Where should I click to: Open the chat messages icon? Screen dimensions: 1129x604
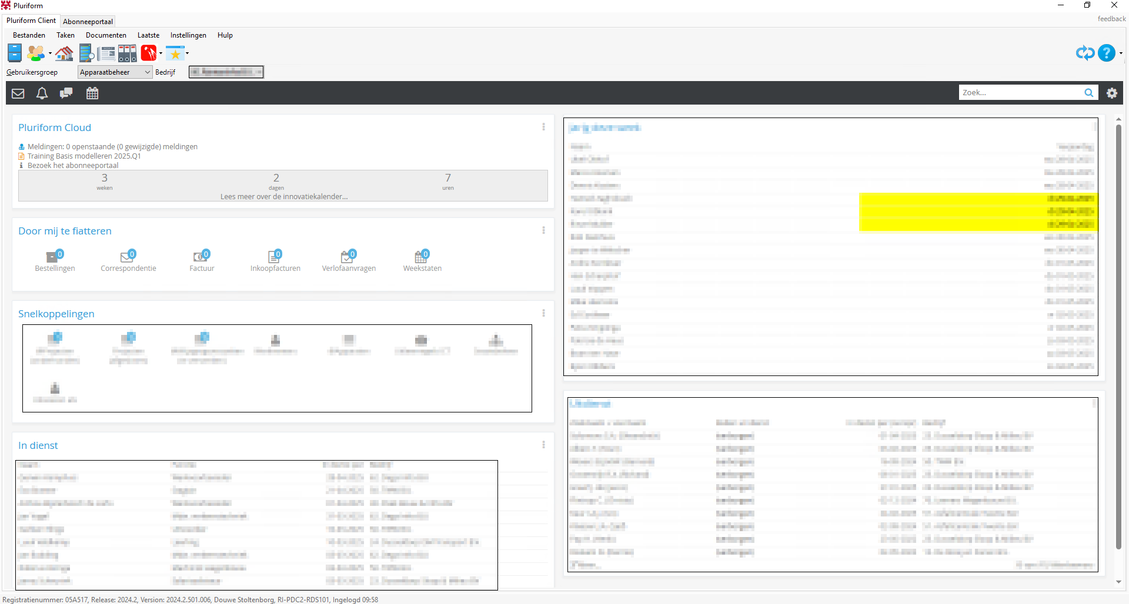(66, 93)
